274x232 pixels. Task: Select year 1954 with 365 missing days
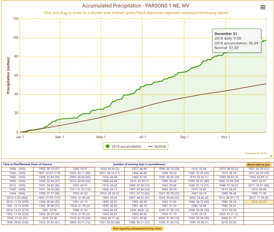tap(17, 169)
